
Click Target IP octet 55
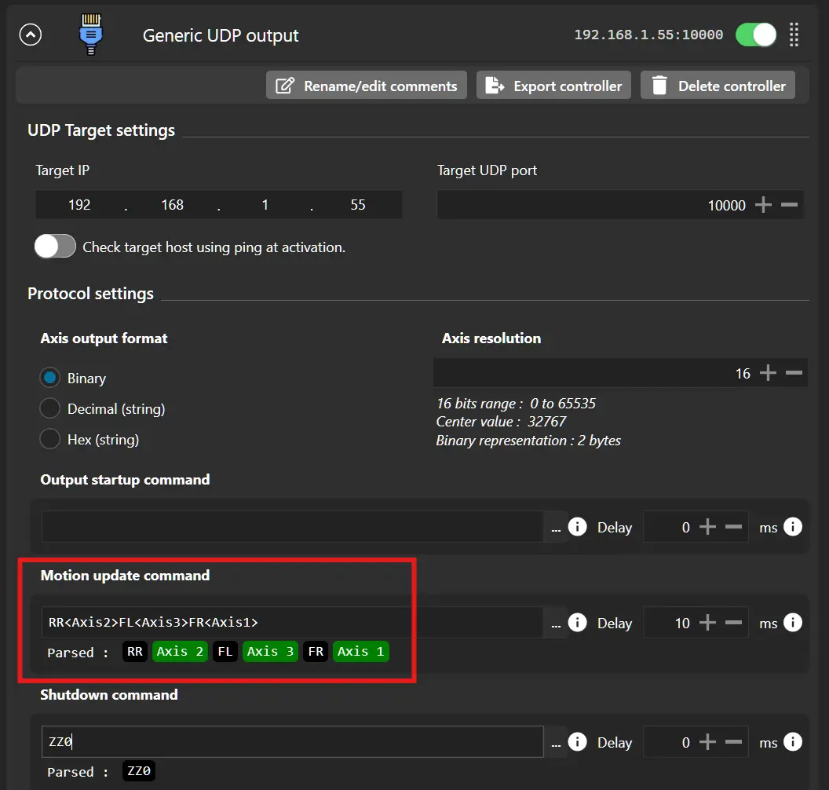(x=358, y=205)
